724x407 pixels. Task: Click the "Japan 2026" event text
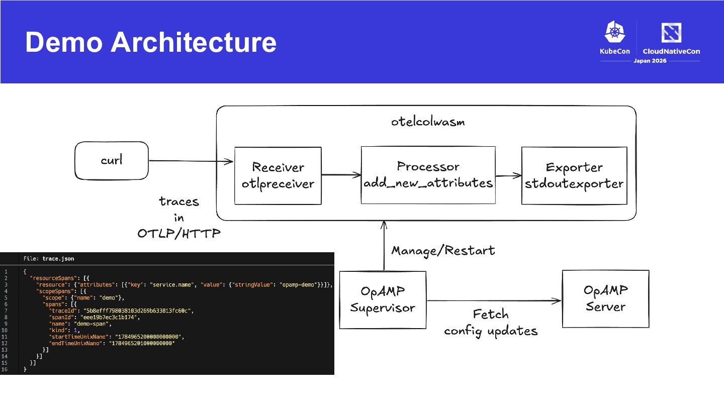pyautogui.click(x=649, y=61)
